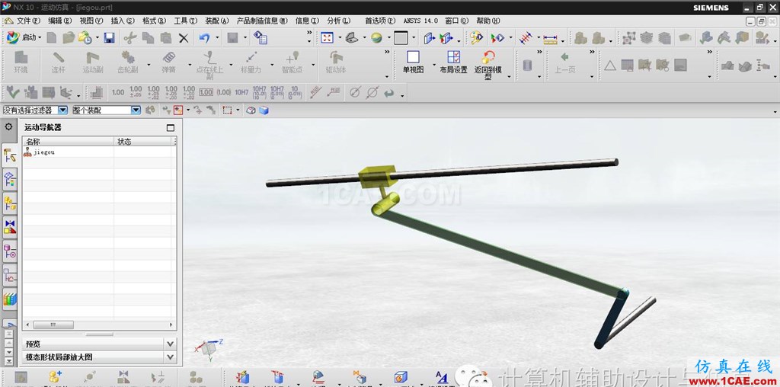Viewport: 780px width, 387px height.
Task: Click the dark blue crank link
Action: tap(612, 319)
